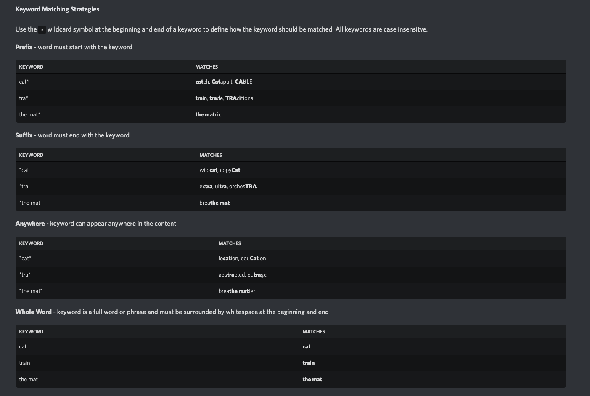Click KEYWORD header in Whole Word table
This screenshot has height=396, width=590.
pos(31,332)
